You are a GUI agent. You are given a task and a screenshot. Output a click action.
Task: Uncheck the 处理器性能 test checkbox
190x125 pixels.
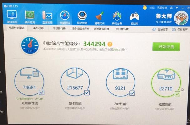pyautogui.click(x=42, y=93)
